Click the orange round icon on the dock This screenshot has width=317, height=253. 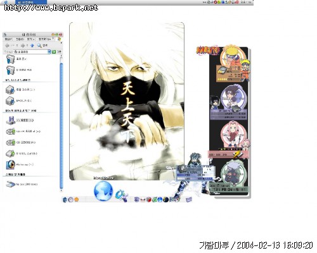click(76, 199)
